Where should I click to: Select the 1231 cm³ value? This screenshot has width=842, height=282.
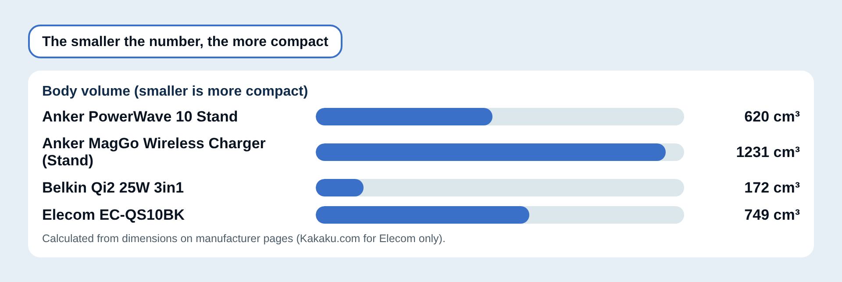click(768, 152)
